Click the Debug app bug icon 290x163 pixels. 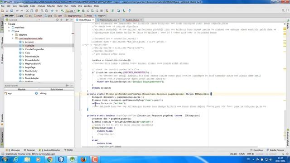83,11
